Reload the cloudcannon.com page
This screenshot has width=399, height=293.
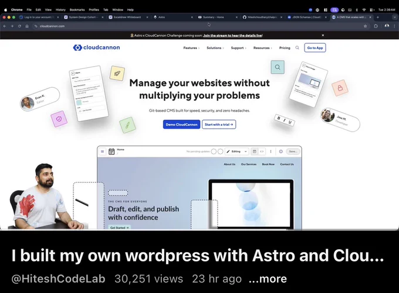(x=19, y=26)
